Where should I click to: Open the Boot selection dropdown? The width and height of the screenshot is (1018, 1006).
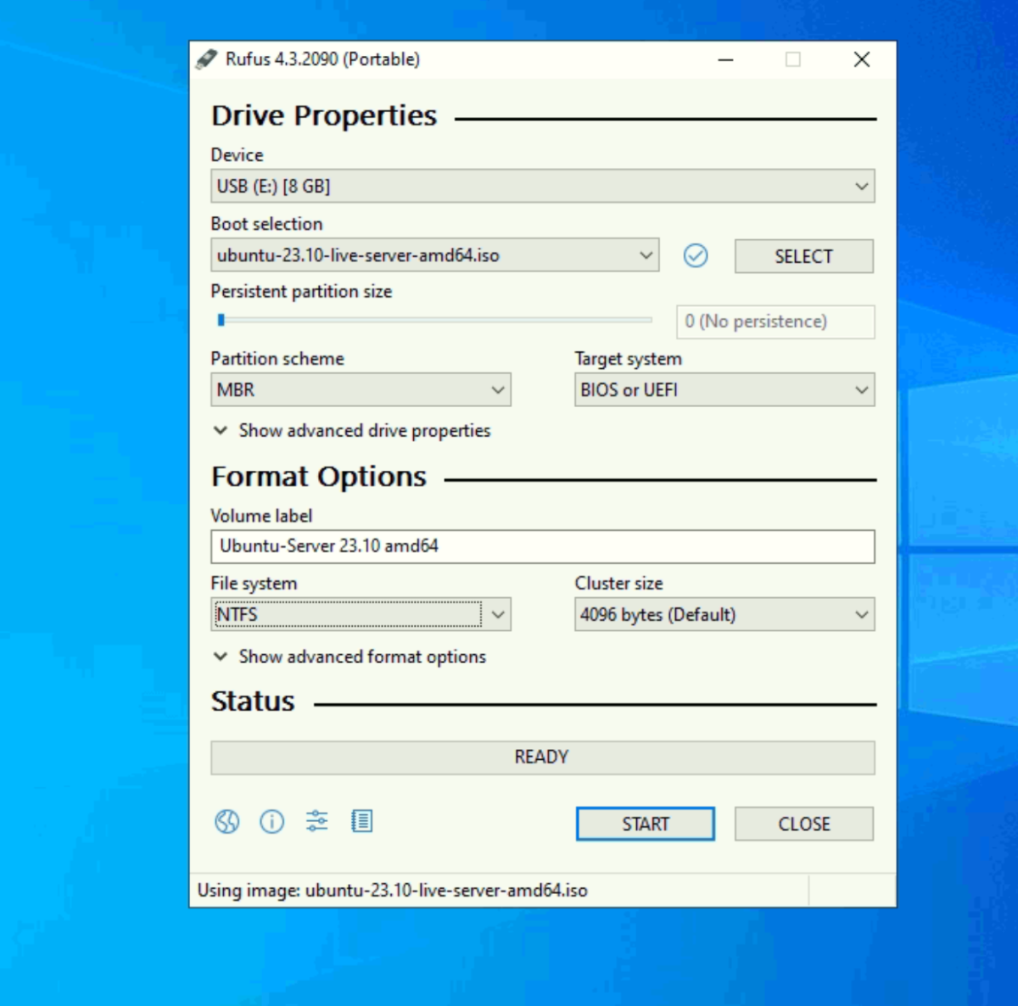(434, 255)
